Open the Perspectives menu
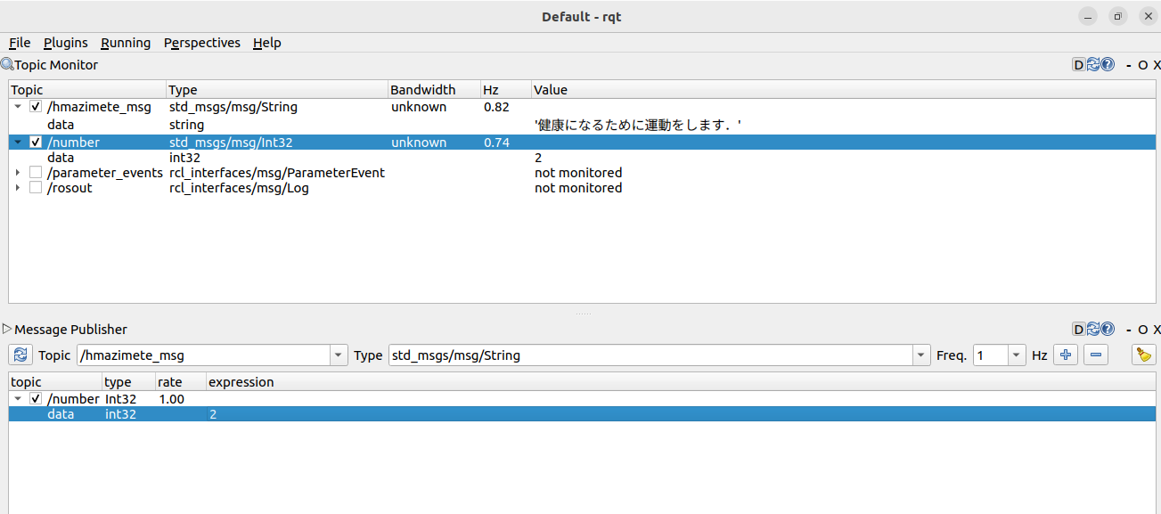Screen dimensions: 1161x514 (x=201, y=43)
